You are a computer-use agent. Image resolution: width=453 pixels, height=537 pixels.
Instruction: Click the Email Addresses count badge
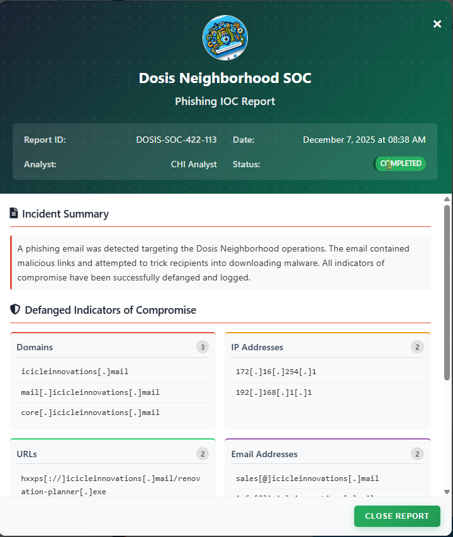click(x=417, y=454)
